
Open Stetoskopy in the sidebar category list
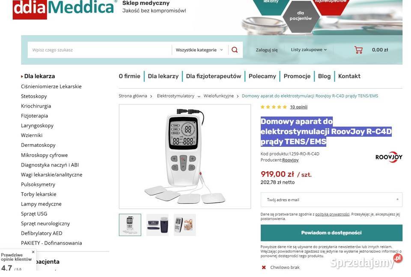[x=34, y=96]
